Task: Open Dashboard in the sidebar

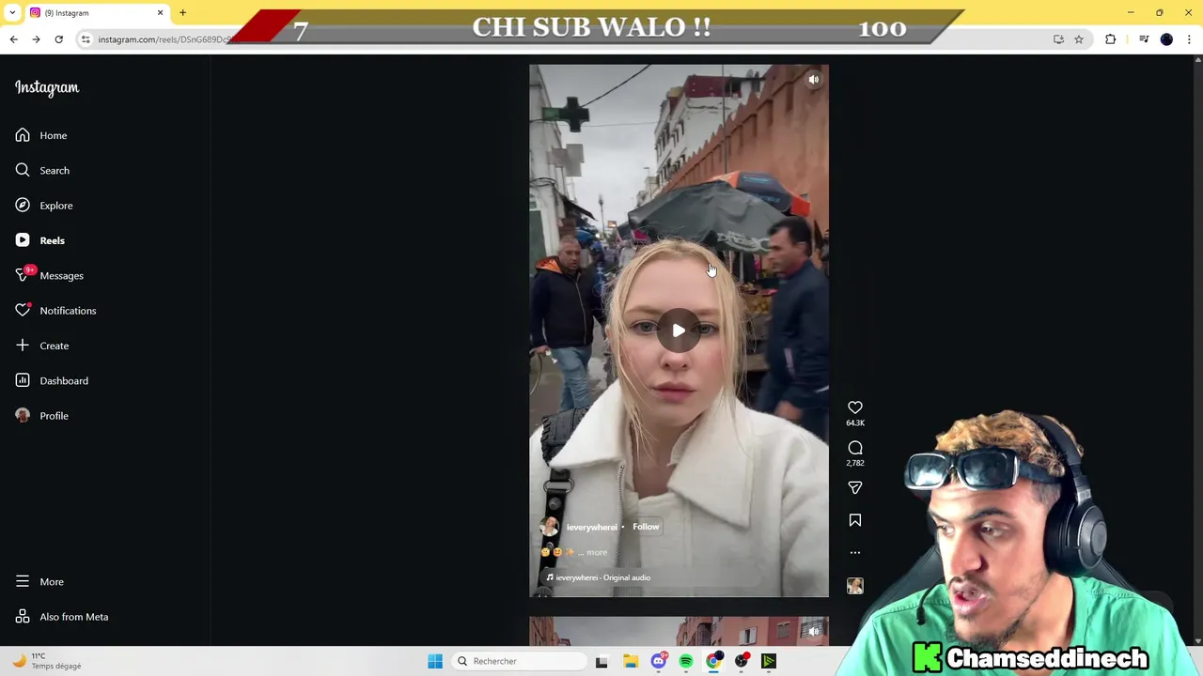Action: [52, 380]
